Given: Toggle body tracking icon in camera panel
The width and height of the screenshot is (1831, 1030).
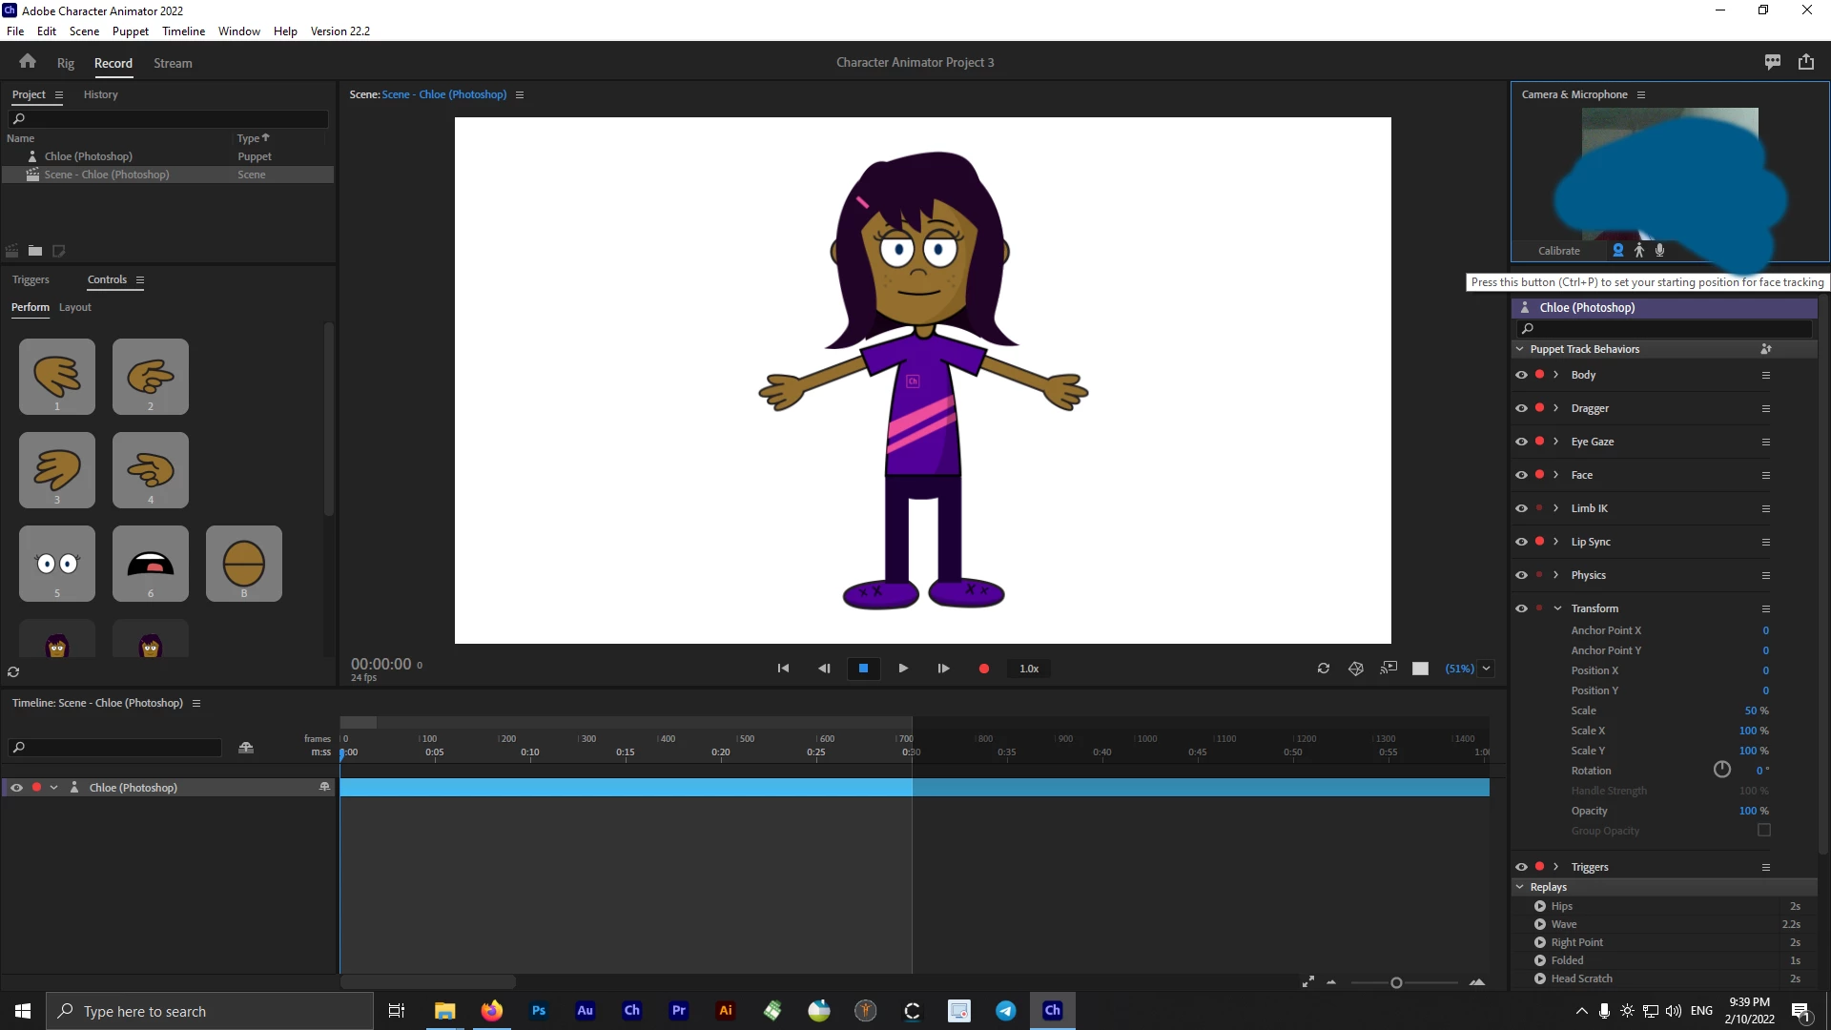Looking at the screenshot, I should point(1639,250).
